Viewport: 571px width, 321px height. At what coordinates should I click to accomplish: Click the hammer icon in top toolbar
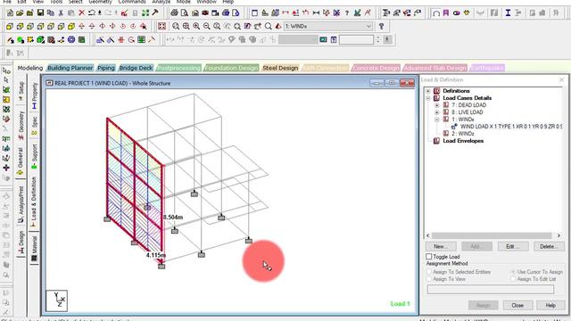pos(155,13)
